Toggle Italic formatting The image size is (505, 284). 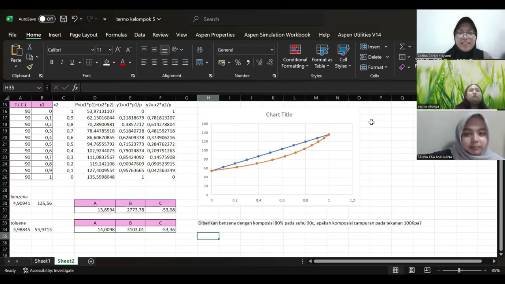62,62
